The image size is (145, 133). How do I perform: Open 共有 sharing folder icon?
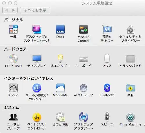[x=130, y=88]
